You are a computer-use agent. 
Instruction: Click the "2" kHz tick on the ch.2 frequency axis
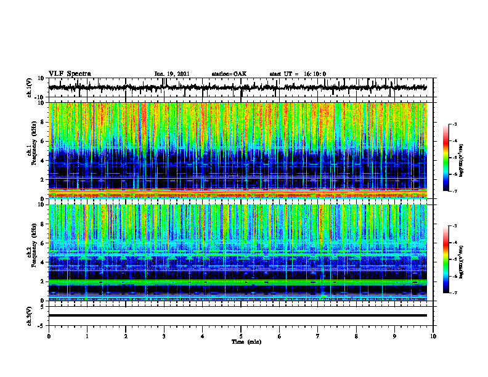click(43, 282)
